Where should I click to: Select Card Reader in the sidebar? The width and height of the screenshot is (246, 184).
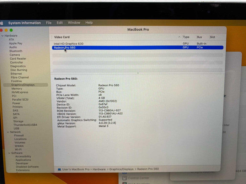18,59
